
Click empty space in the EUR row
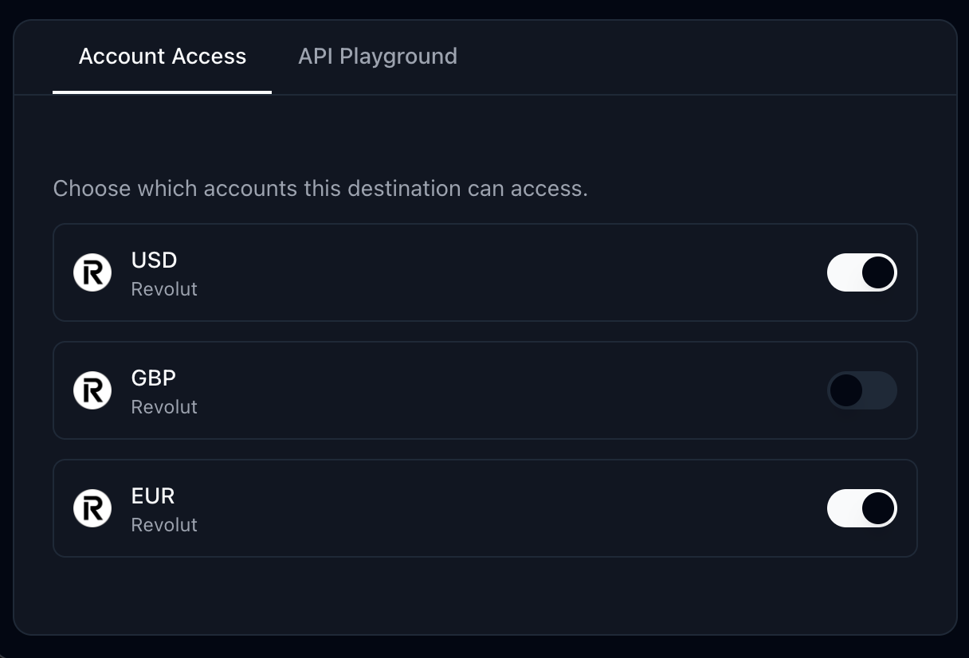510,508
